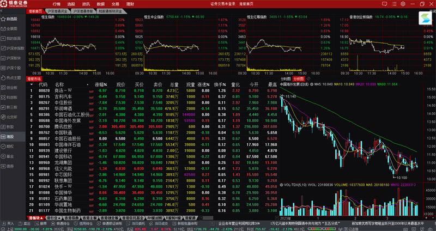This screenshot has width=436, height=231.
Task: Open settings gear icon in title bar
Action: (403, 4)
